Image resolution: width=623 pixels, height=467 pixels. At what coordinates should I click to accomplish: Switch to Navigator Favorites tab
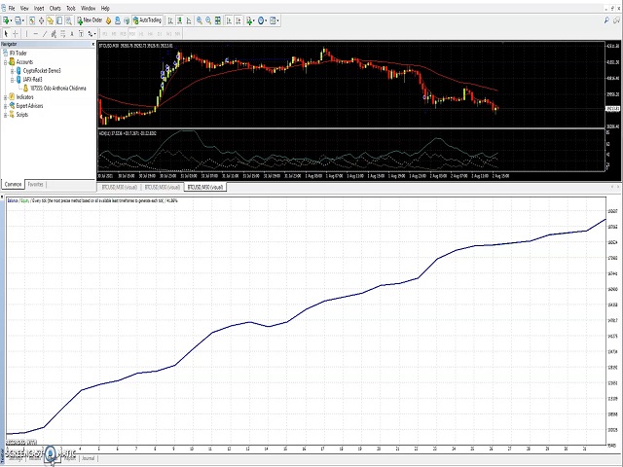point(36,184)
